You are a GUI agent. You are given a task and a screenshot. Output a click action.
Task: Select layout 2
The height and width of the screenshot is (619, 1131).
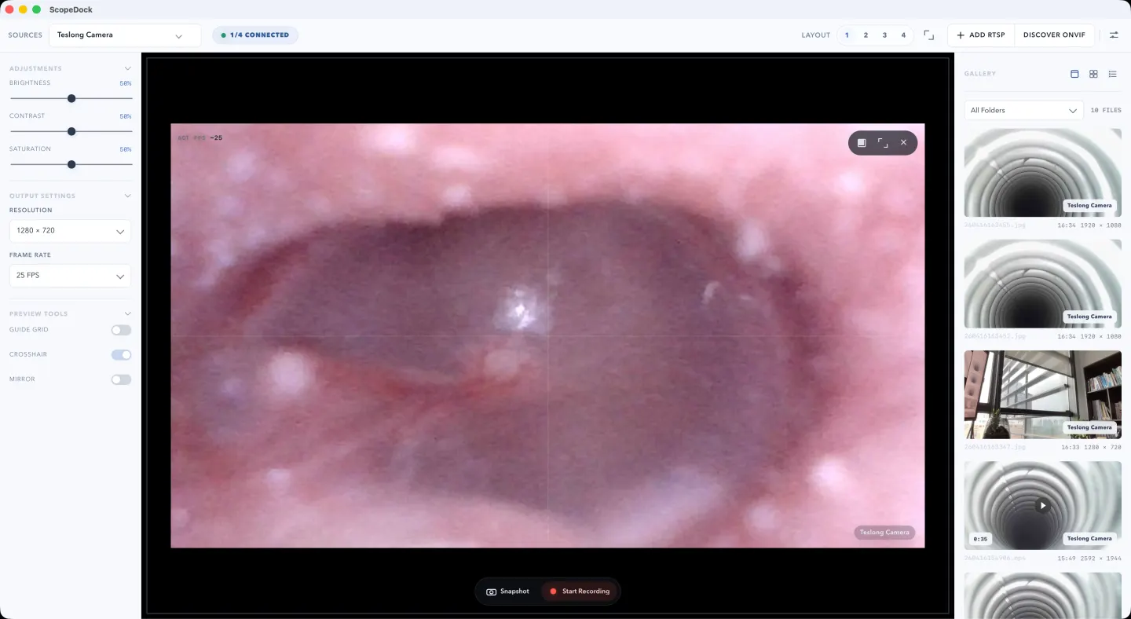pyautogui.click(x=866, y=35)
